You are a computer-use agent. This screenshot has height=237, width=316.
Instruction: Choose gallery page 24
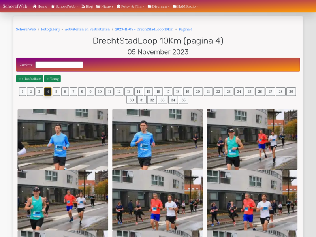click(x=239, y=92)
